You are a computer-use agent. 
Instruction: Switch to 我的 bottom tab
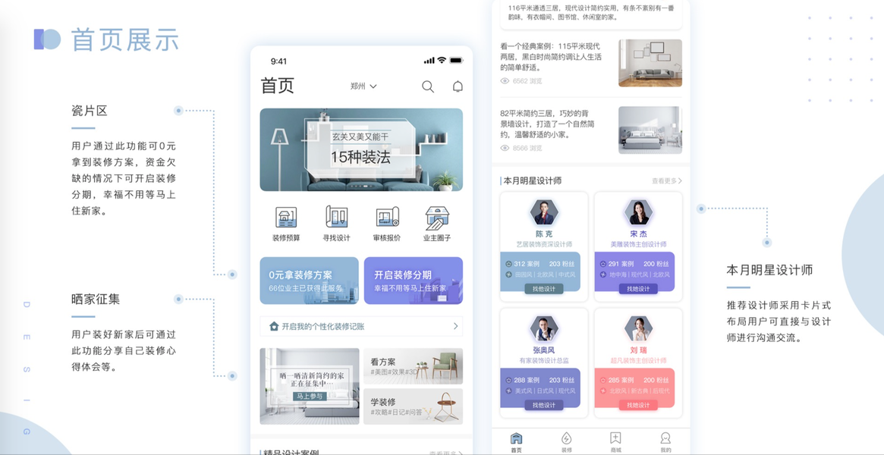click(665, 442)
